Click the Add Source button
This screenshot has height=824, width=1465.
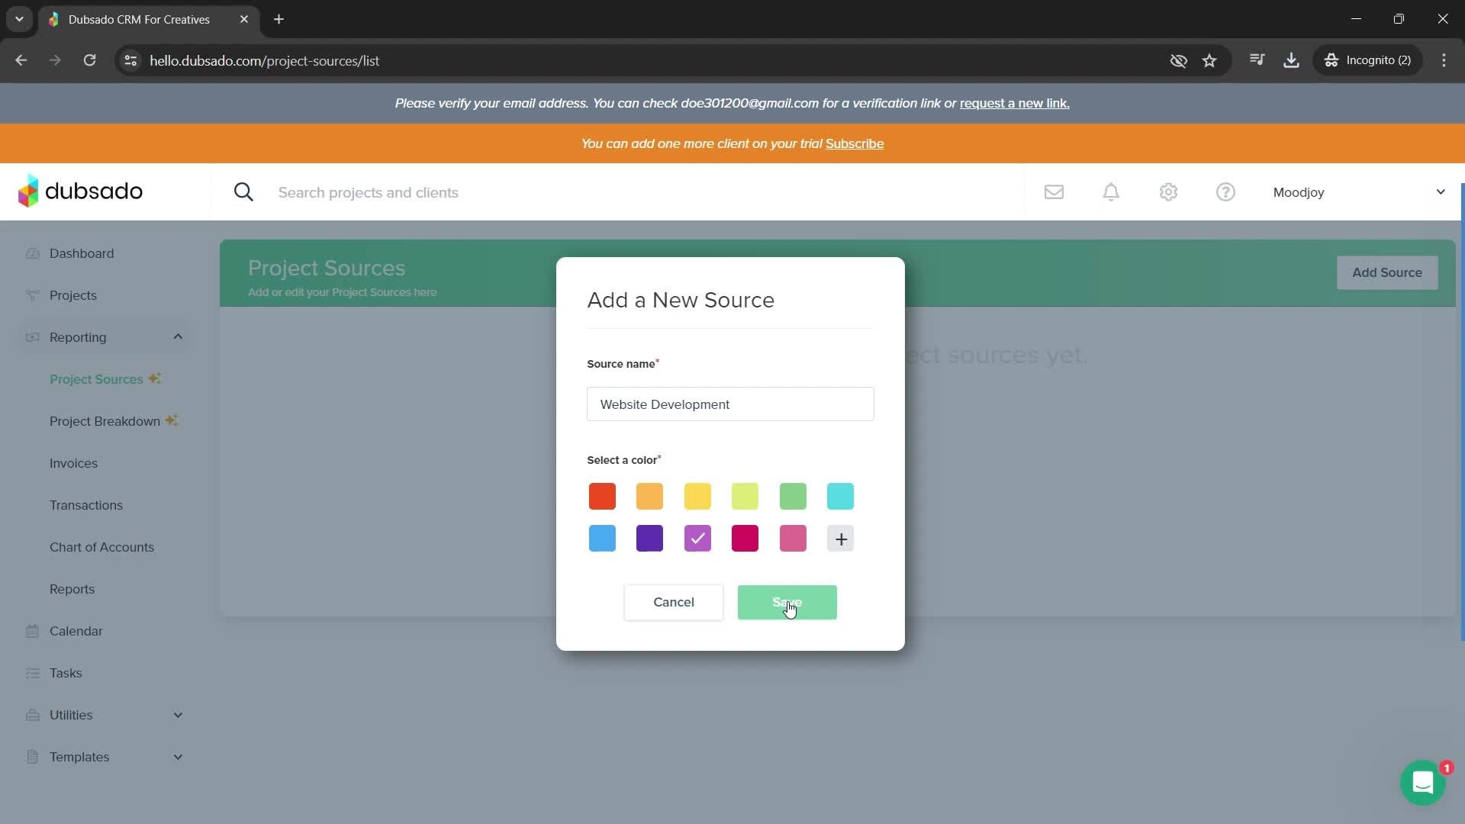tap(1386, 272)
